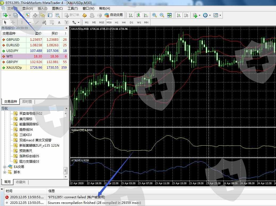Select the H1 timeframe button

click(x=116, y=23)
